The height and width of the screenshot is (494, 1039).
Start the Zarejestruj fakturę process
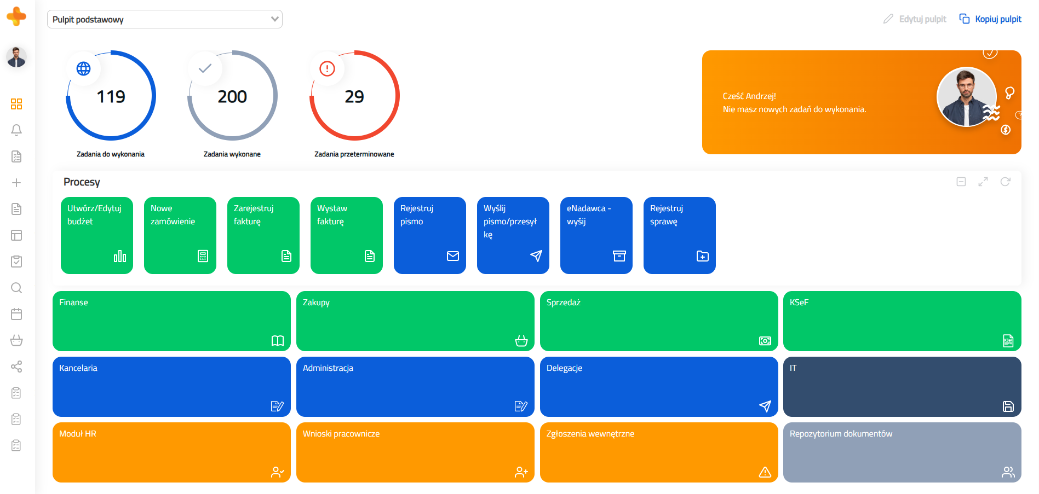point(263,235)
